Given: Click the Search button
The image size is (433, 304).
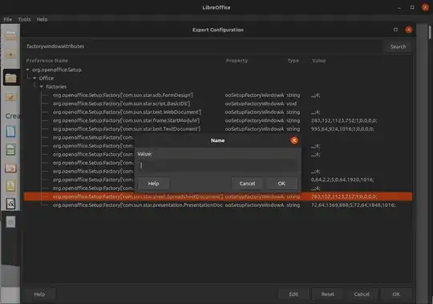Looking at the screenshot, I should (x=398, y=47).
